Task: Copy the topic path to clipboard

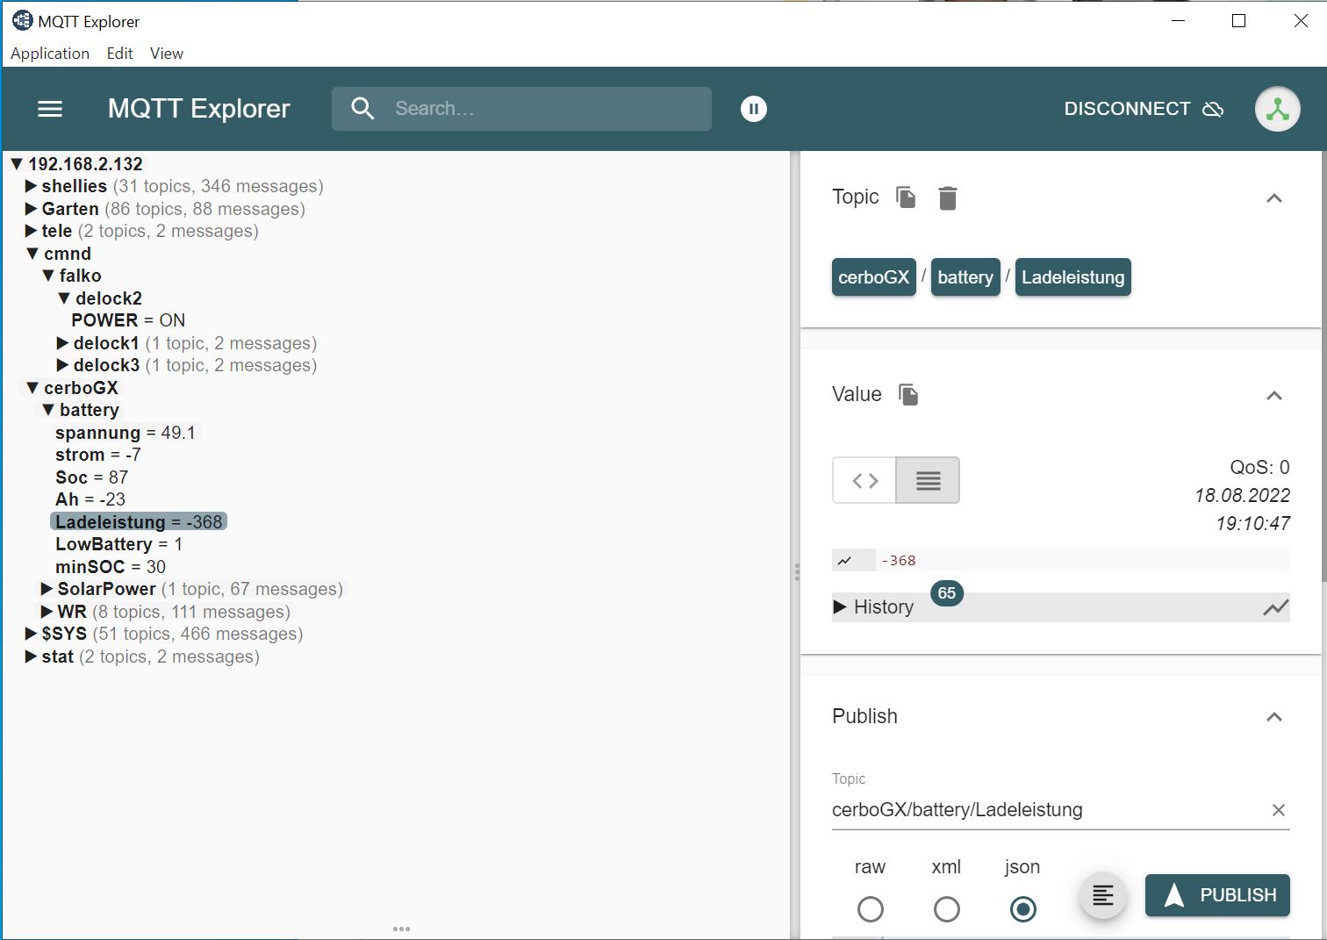Action: tap(906, 197)
